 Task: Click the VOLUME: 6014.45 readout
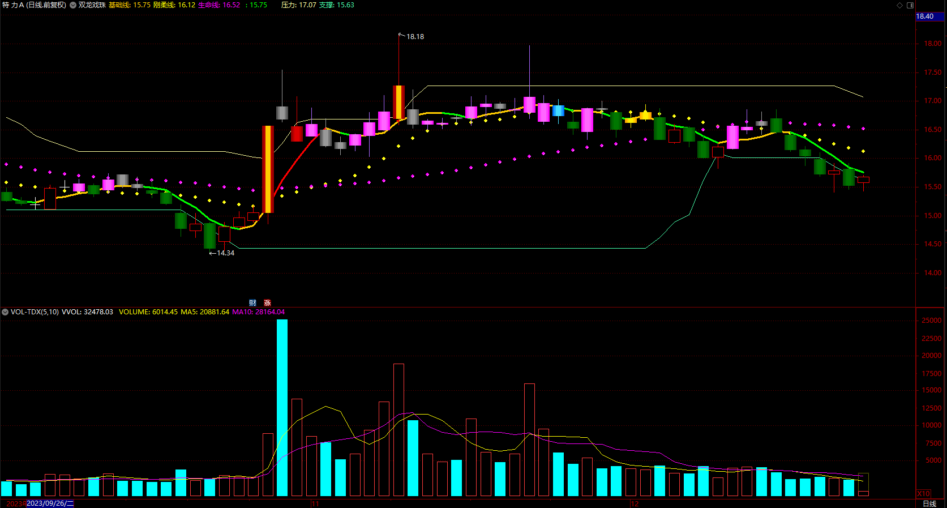pos(148,312)
